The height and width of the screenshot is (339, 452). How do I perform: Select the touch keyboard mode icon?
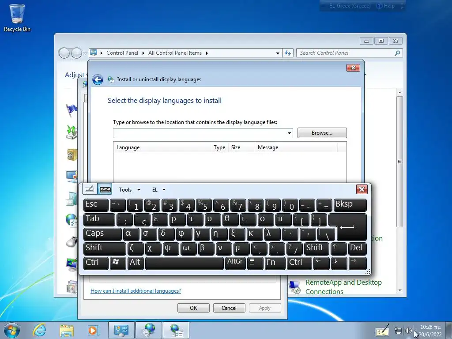pos(105,189)
